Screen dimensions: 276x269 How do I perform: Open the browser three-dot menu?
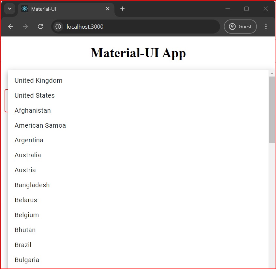pyautogui.click(x=266, y=26)
